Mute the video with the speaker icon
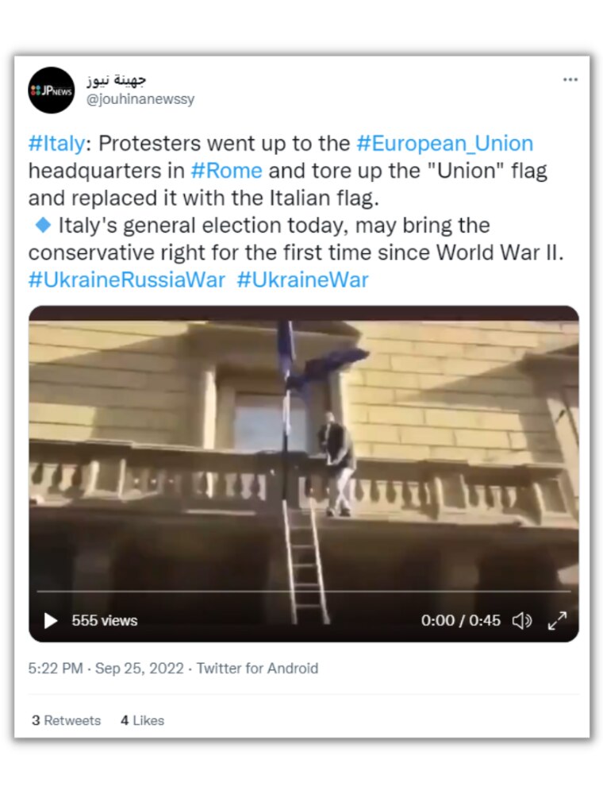Viewport: 603px width, 794px height. click(x=521, y=621)
